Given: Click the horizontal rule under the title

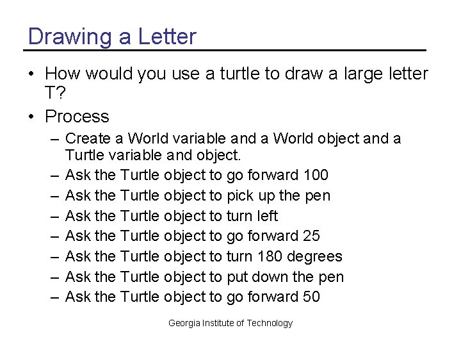Looking at the screenshot, I should click(224, 50).
